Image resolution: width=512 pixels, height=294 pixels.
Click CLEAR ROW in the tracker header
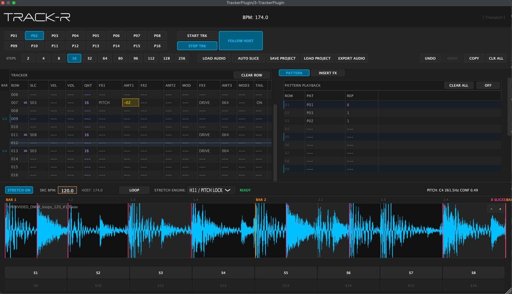coord(252,75)
